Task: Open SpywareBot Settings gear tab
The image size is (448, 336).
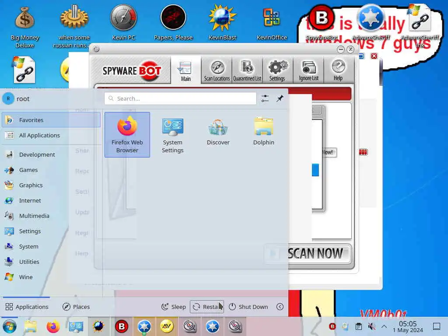Action: [277, 70]
